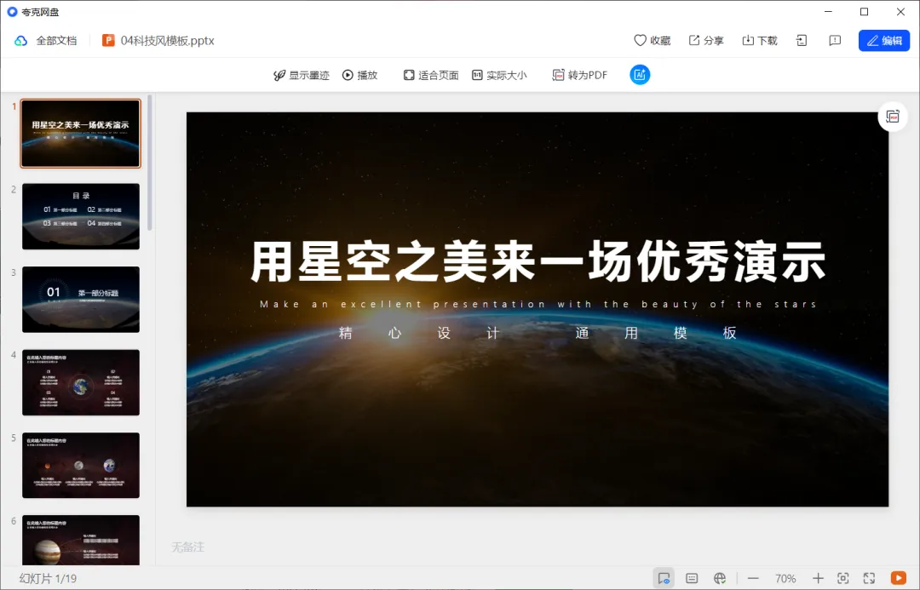This screenshot has width=920, height=590.
Task: Select slide 5 three planets thumbnail
Action: pos(81,466)
